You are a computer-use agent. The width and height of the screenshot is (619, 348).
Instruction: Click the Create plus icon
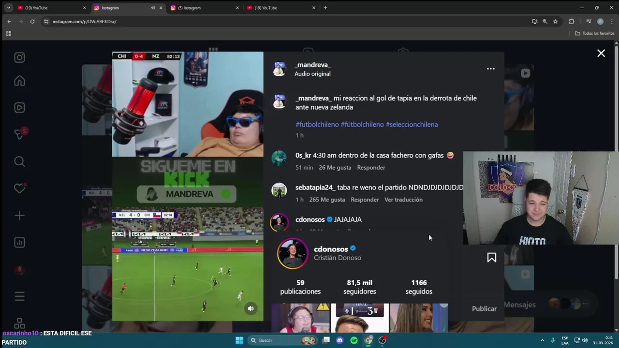pos(19,216)
